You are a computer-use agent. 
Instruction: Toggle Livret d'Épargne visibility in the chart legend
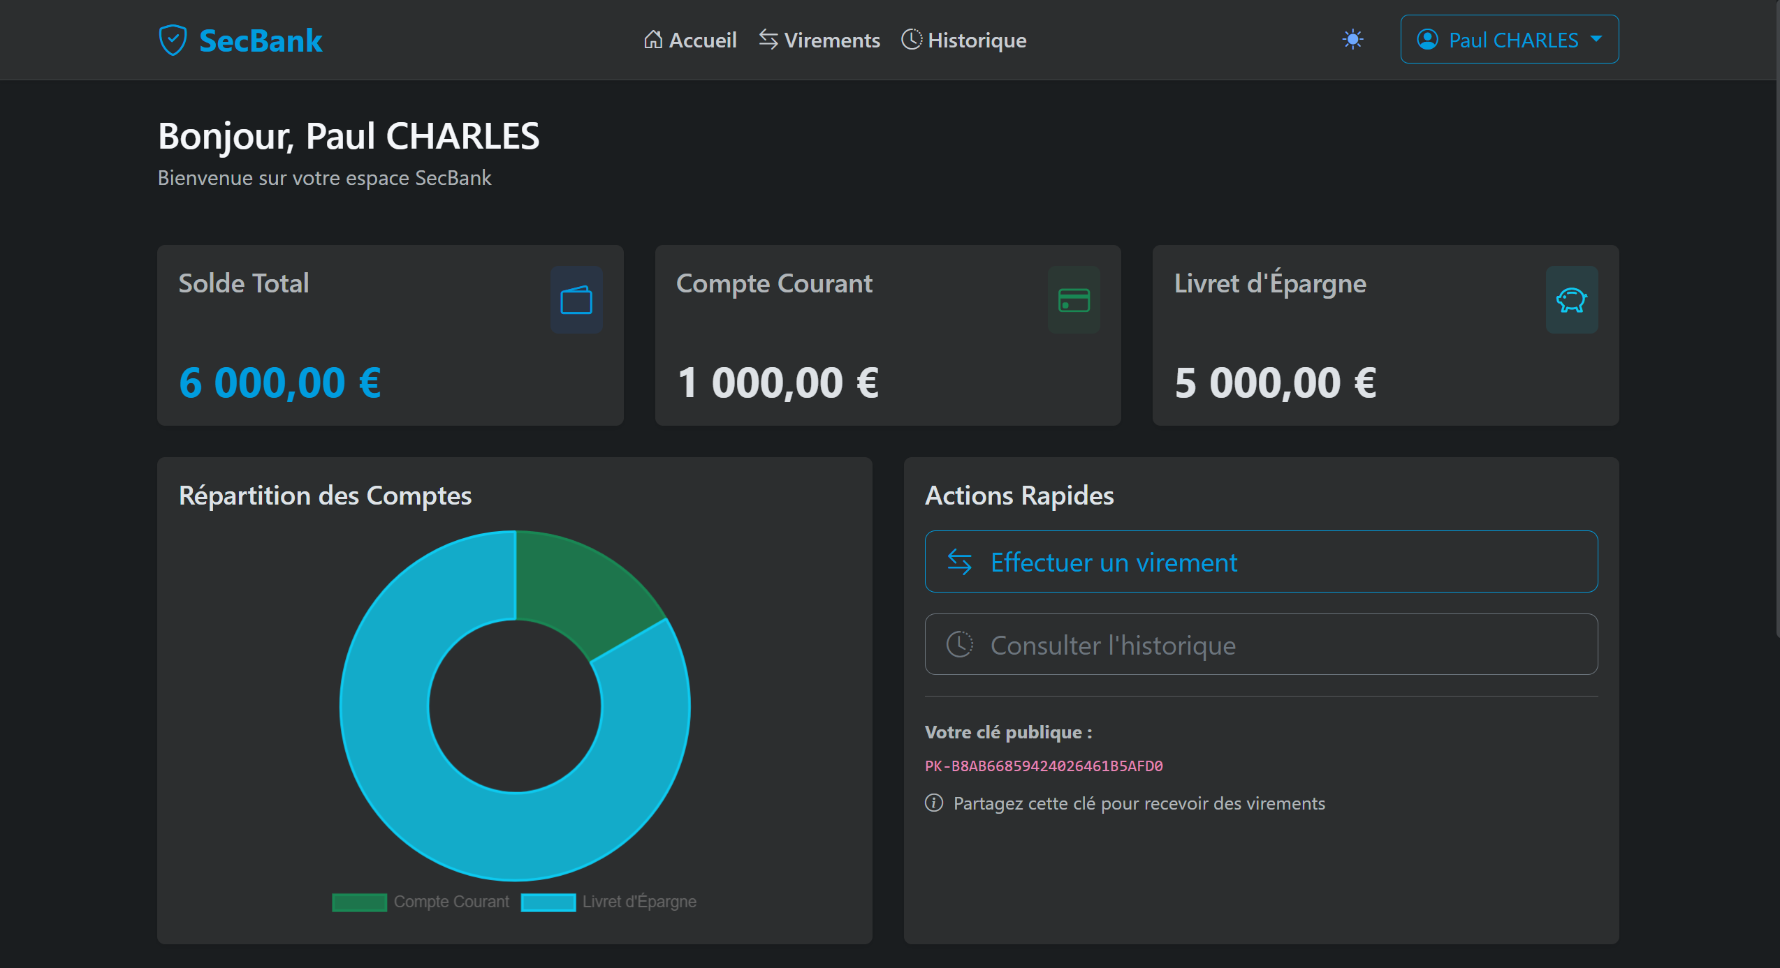(x=639, y=901)
